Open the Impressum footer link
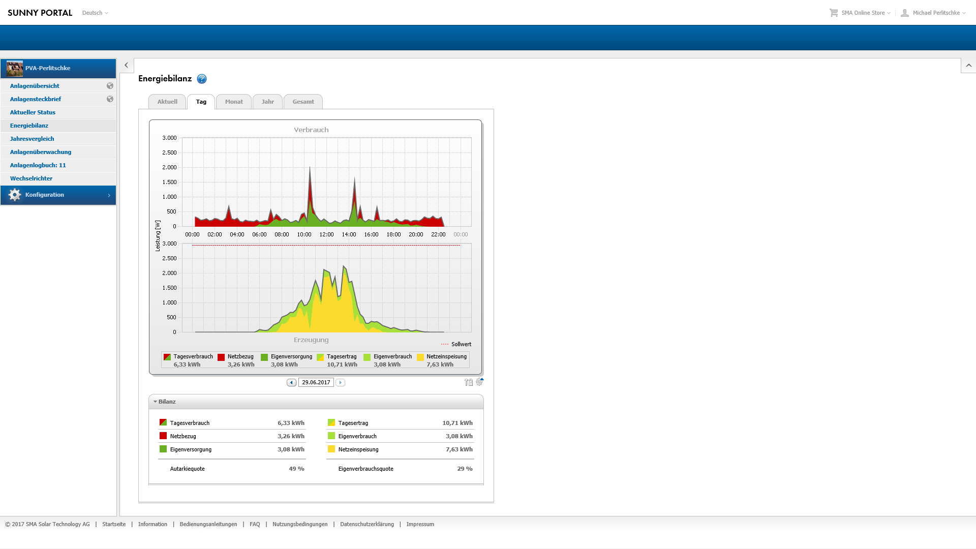This screenshot has height=549, width=976. click(420, 525)
